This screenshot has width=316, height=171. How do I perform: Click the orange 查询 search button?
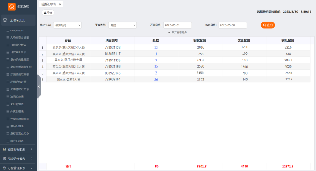tap(268, 25)
